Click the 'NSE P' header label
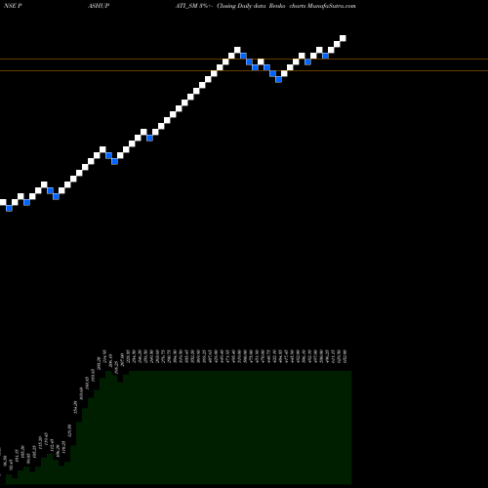Image resolution: width=488 pixels, height=488 pixels. point(13,6)
